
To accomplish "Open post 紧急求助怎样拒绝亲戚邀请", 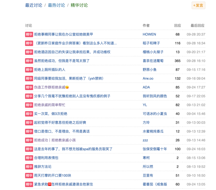I will (x=63, y=184).
